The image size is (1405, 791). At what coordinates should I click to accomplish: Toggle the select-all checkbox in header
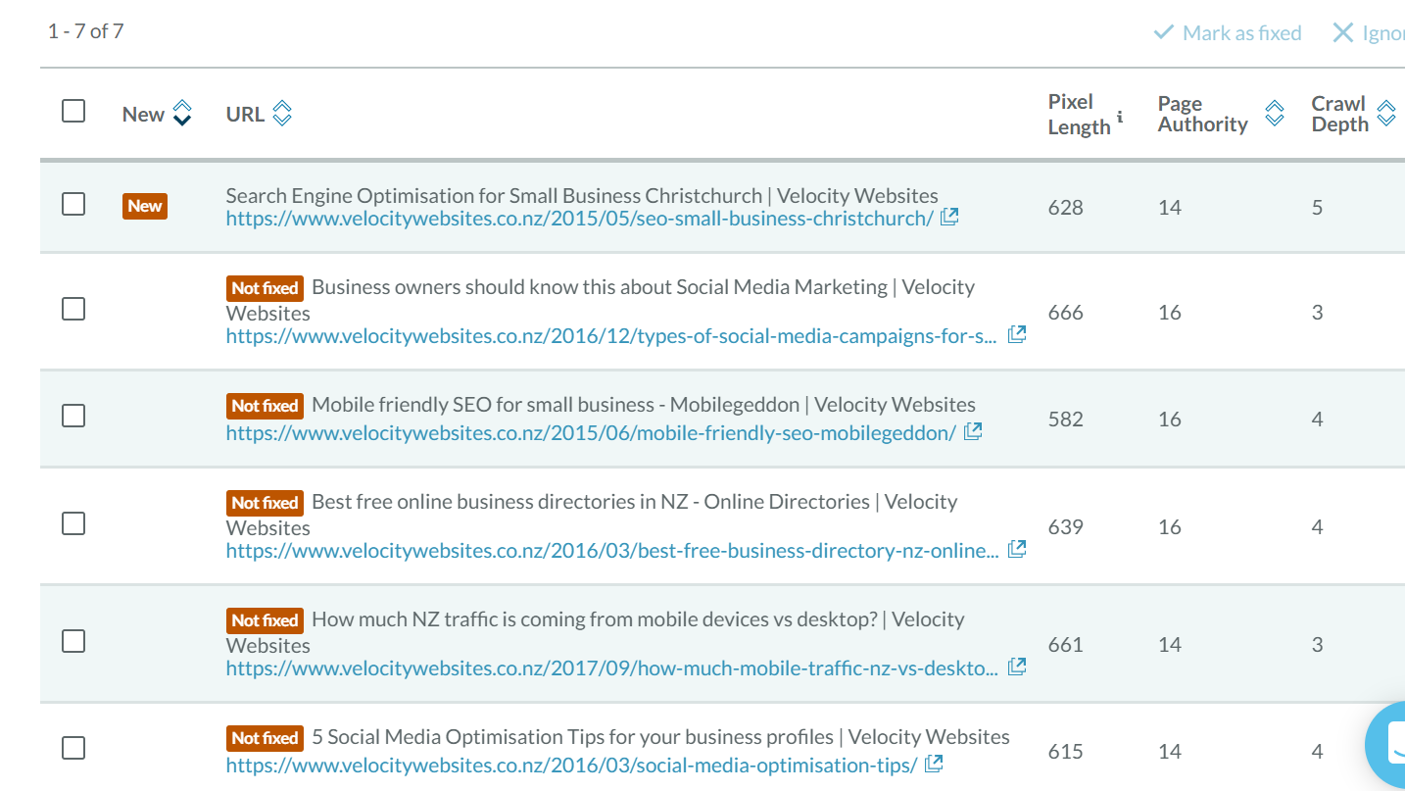pyautogui.click(x=73, y=111)
